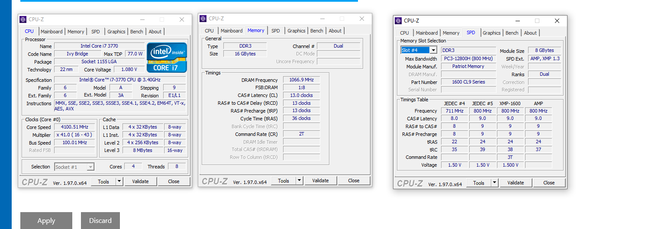Select About tab in the Memory window
Screen dimensions: 664x229
pyautogui.click(x=335, y=31)
